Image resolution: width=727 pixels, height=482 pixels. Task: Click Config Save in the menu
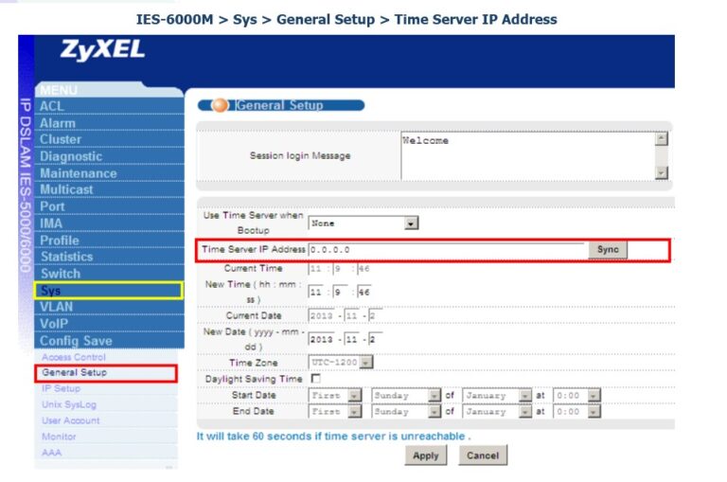pyautogui.click(x=110, y=341)
